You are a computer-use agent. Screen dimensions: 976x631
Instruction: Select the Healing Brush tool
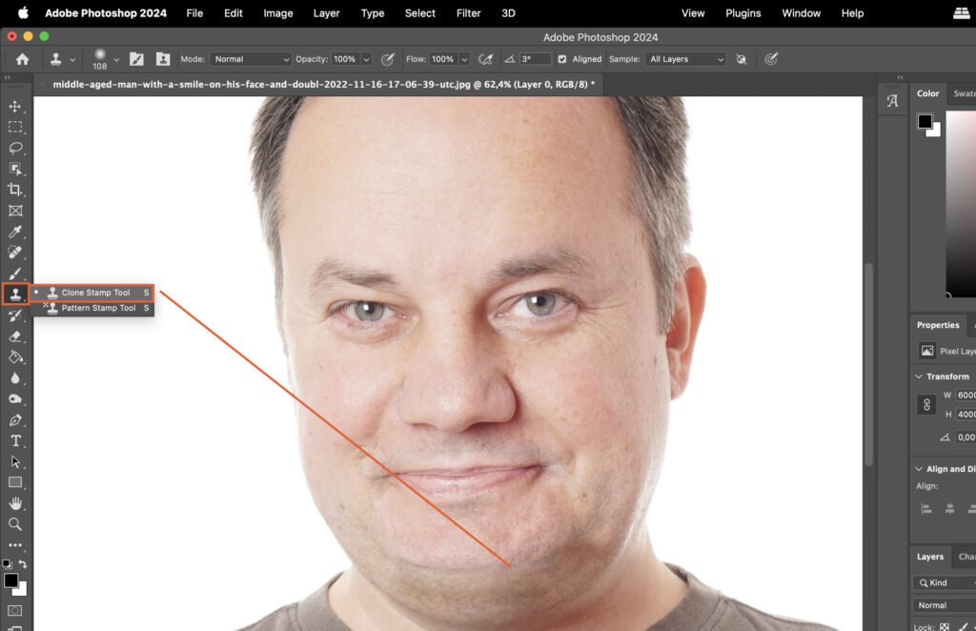[15, 252]
